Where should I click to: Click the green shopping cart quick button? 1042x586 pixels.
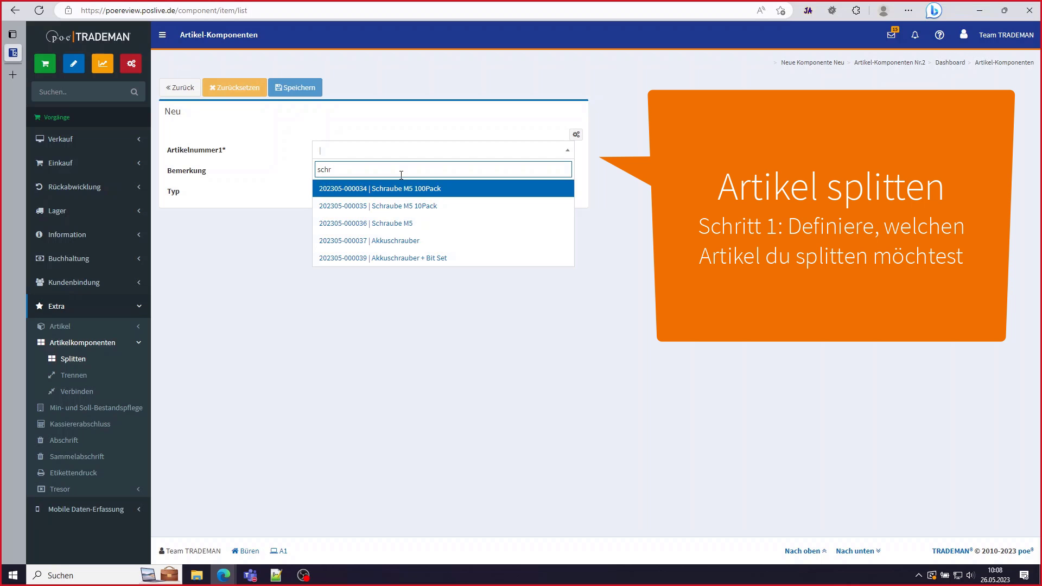click(x=45, y=63)
